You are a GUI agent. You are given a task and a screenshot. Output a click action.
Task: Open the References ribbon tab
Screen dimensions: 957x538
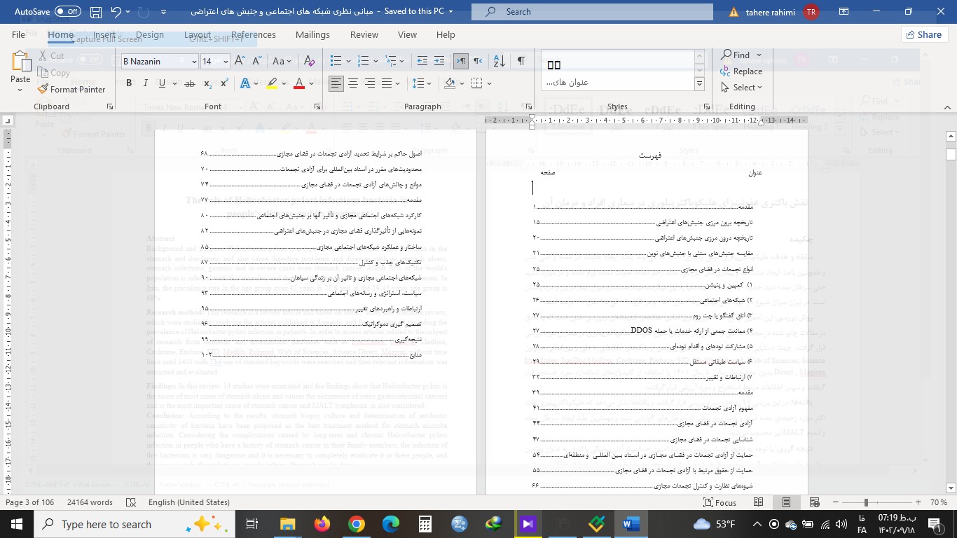[253, 34]
